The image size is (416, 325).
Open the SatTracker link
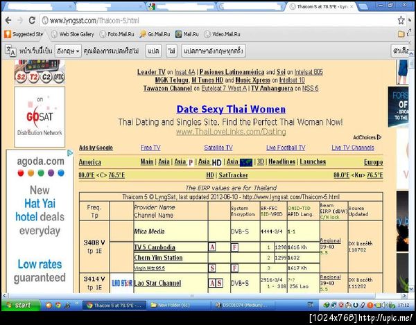233,175
